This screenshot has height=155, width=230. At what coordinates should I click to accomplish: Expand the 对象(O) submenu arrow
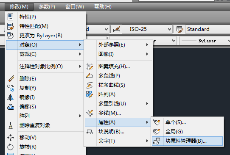point(80,44)
